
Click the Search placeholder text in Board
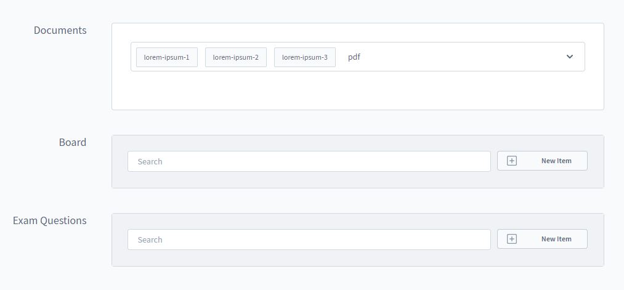[x=150, y=161]
